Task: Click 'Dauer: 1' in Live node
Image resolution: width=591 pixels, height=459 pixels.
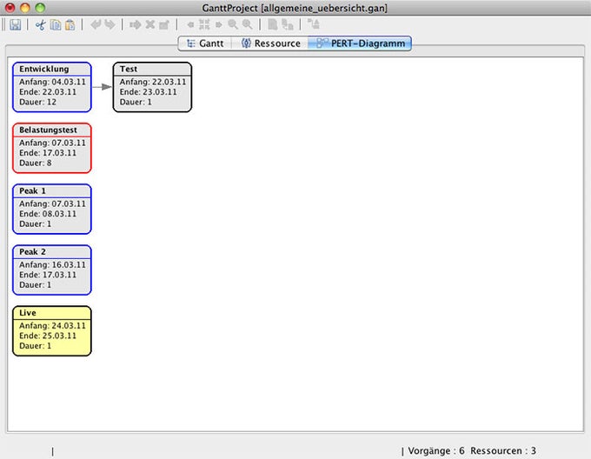Action: 36,346
